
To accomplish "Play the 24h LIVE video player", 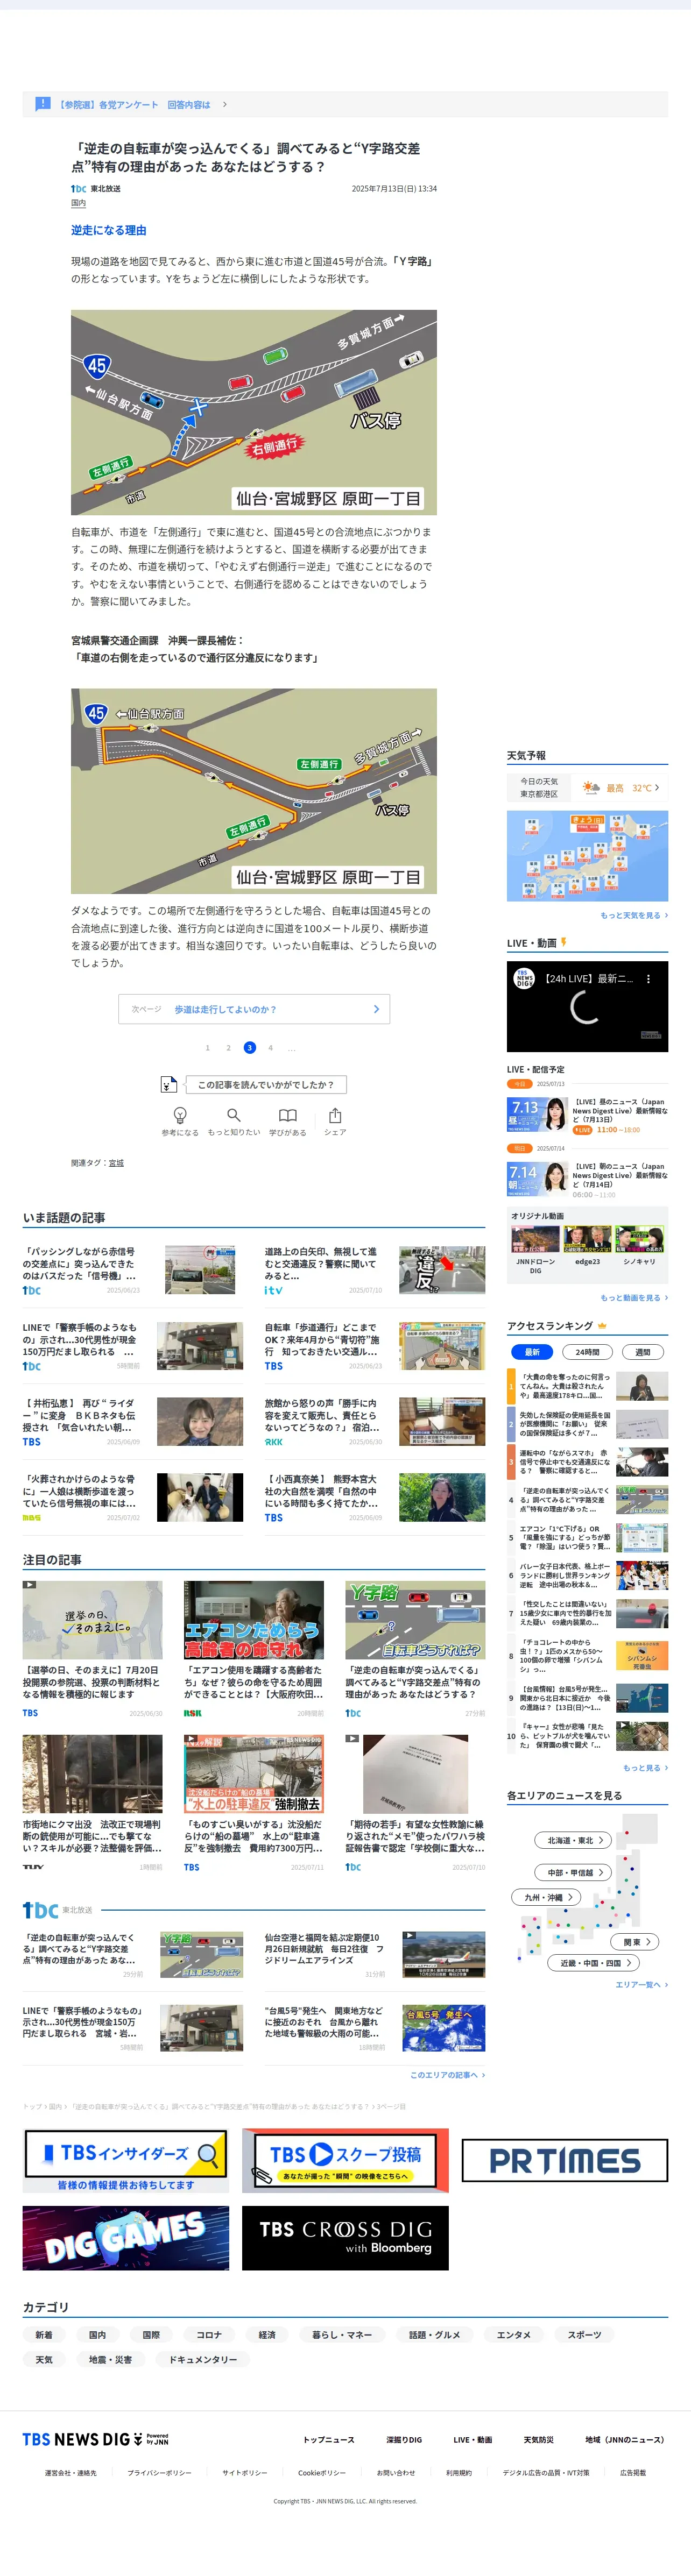I will click(x=587, y=1007).
